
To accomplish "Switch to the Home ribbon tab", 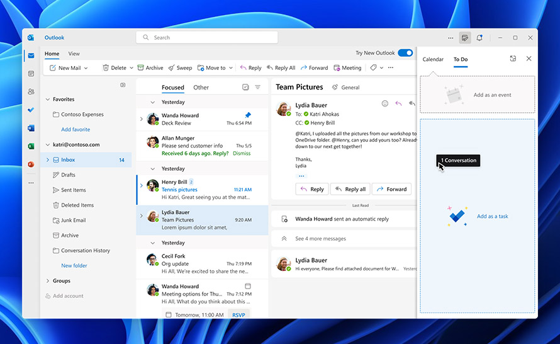I will coord(52,54).
